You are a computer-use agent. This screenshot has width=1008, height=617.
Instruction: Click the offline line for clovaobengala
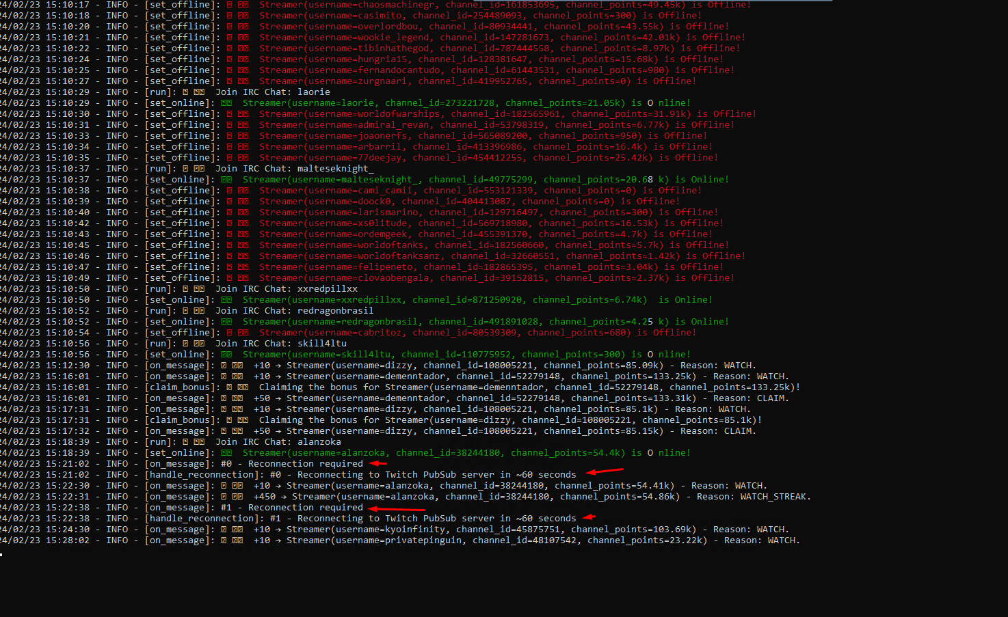496,278
